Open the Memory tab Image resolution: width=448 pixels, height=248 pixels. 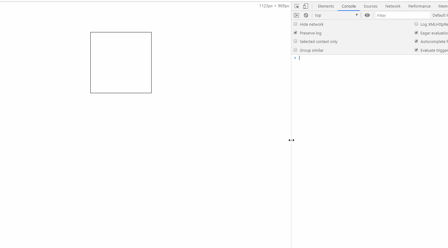pyautogui.click(x=443, y=6)
